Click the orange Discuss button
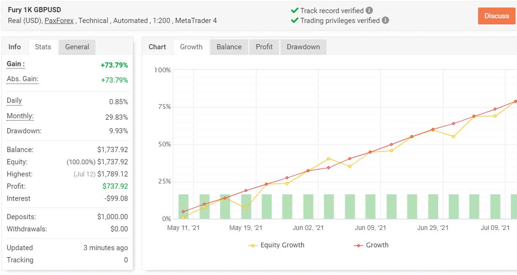Image resolution: width=517 pixels, height=275 pixels. click(496, 16)
